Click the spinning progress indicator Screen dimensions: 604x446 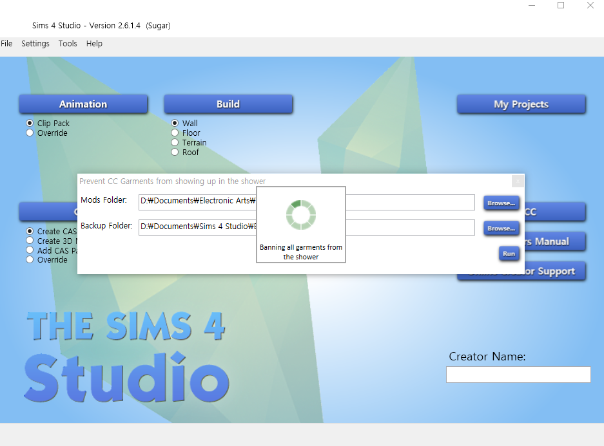pos(301,215)
